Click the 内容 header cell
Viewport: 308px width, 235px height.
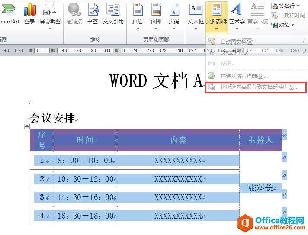[178, 140]
